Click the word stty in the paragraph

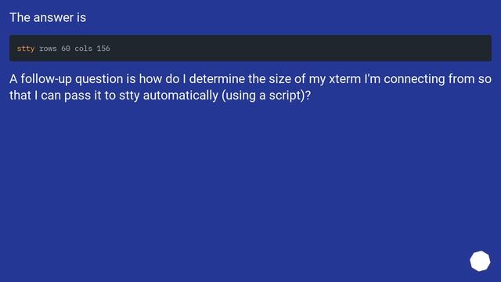(x=129, y=96)
